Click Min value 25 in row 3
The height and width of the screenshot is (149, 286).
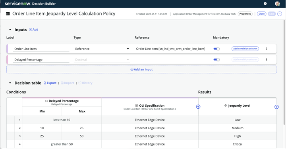tap(42, 136)
